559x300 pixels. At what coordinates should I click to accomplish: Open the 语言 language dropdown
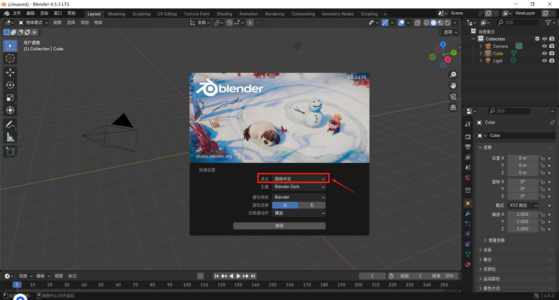(298, 178)
